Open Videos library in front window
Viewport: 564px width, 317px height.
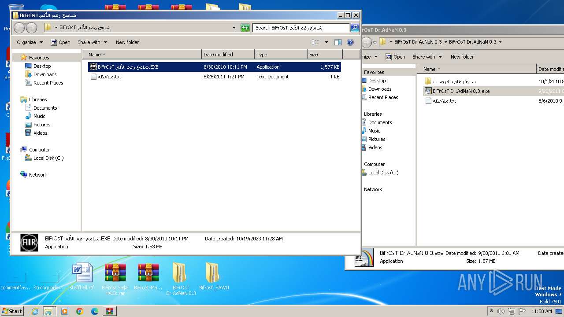click(x=40, y=133)
